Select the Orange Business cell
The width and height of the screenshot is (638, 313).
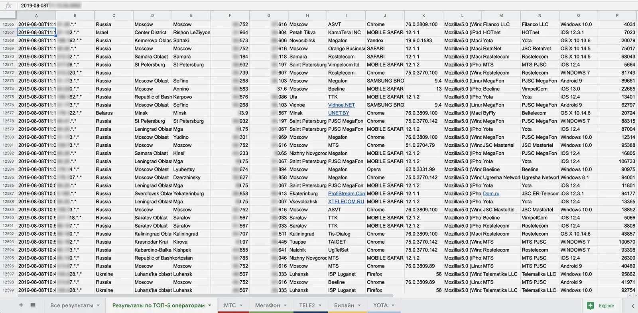346,49
